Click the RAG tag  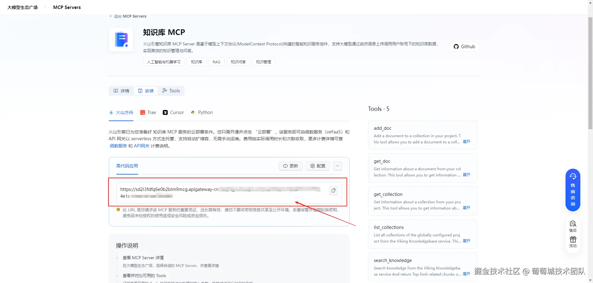[x=217, y=62]
